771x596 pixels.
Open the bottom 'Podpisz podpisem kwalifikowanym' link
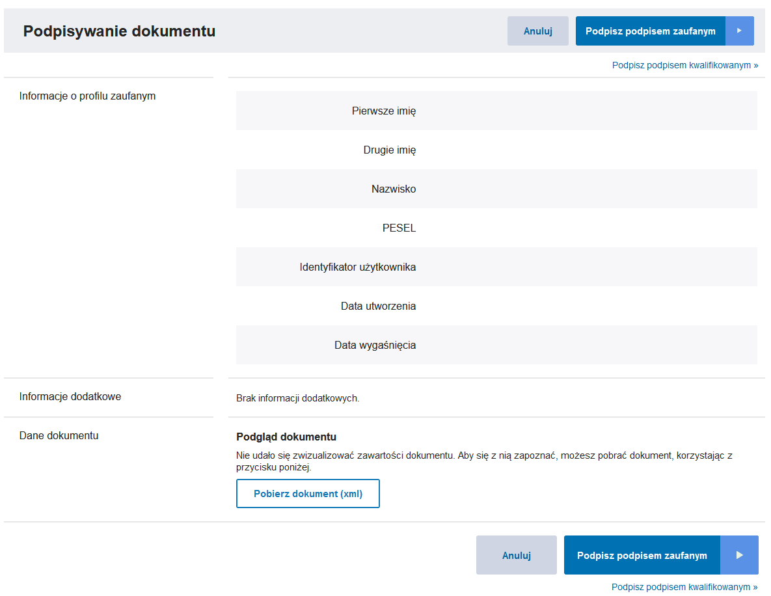[684, 587]
